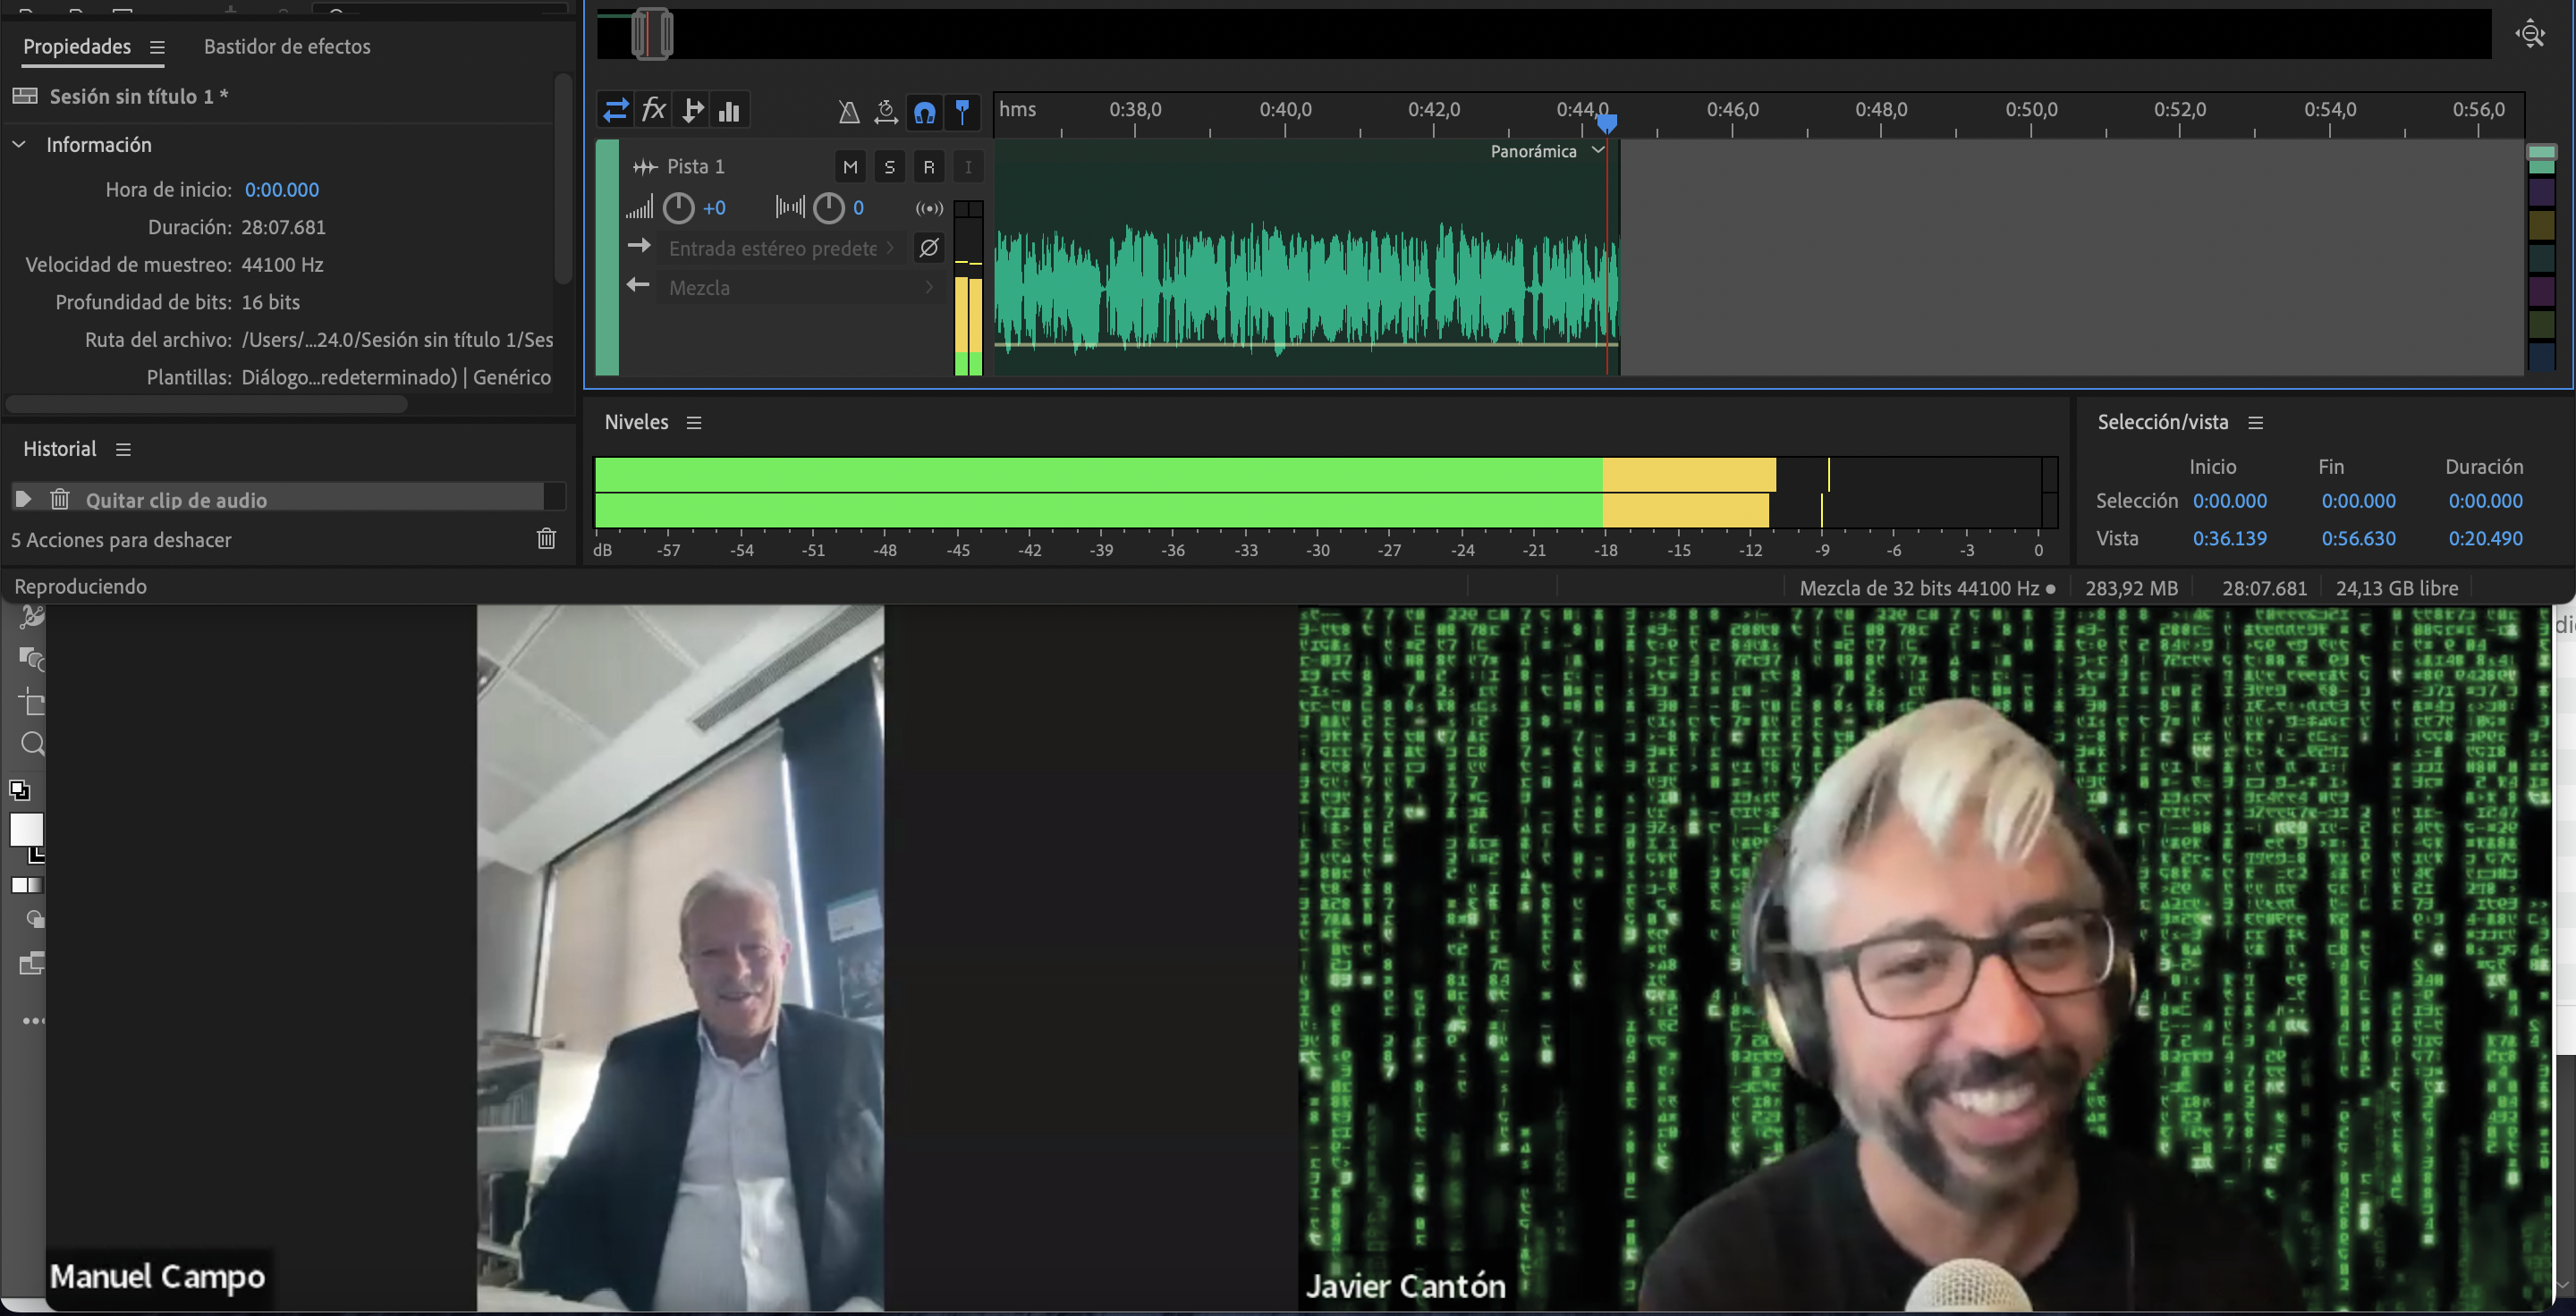Click the polarity reverse icon
Viewport: 2576px width, 1316px height.
pos(929,247)
